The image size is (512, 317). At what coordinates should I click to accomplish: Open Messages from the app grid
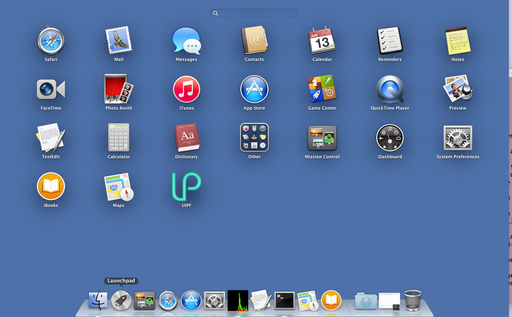pos(187,41)
